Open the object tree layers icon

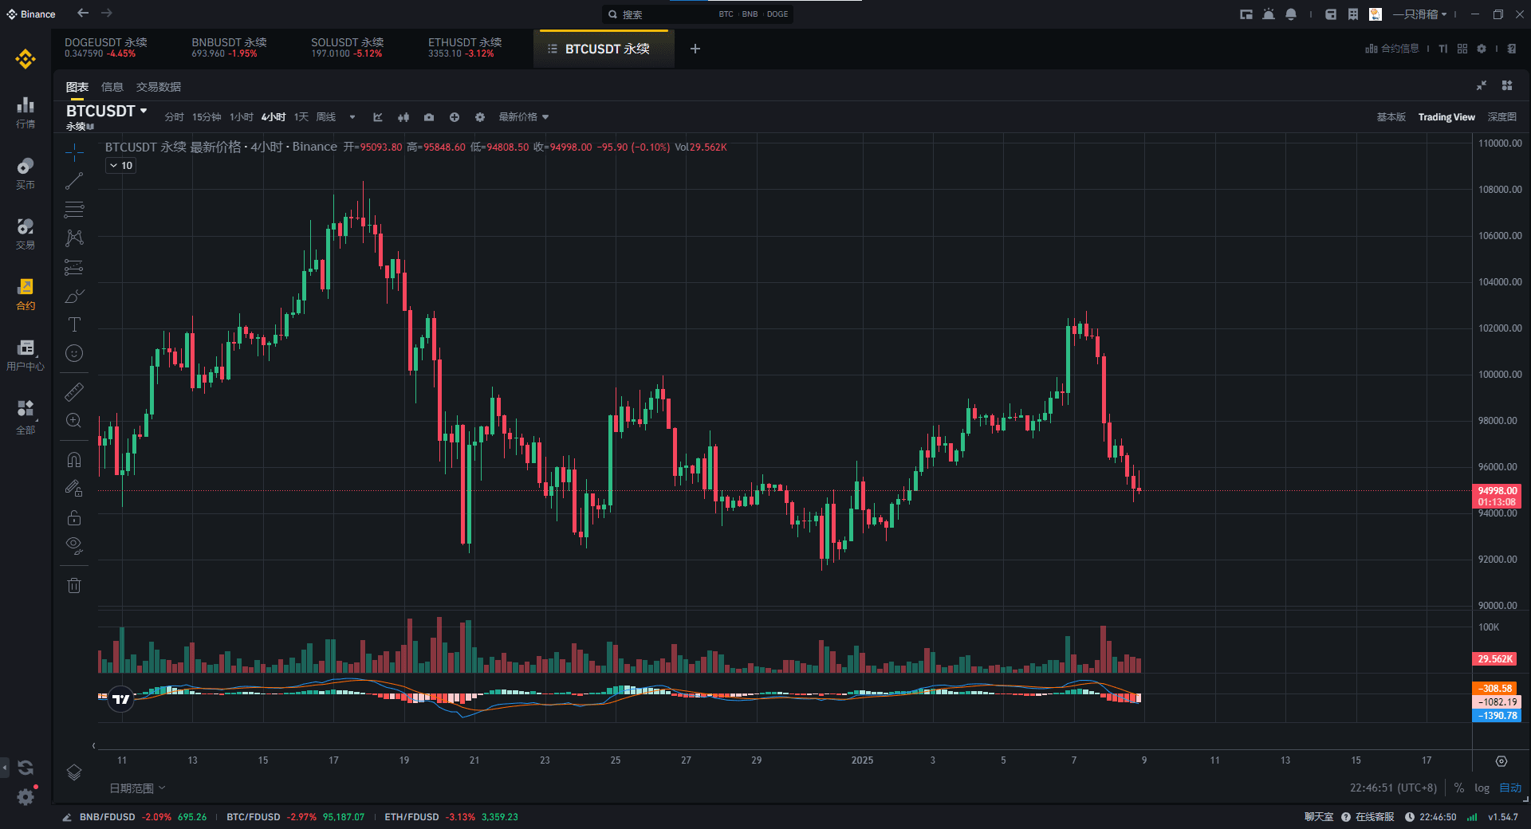pos(74,772)
